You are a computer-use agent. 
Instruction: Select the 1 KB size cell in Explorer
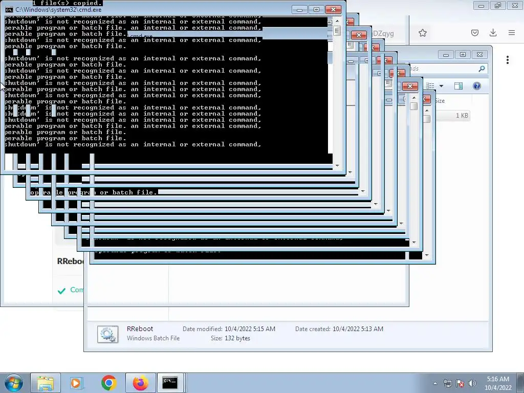(x=462, y=116)
